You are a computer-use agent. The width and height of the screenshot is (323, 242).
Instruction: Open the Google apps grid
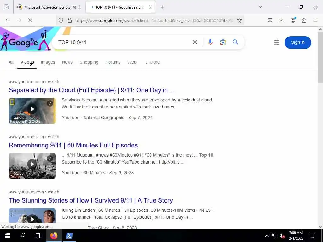pos(277,43)
